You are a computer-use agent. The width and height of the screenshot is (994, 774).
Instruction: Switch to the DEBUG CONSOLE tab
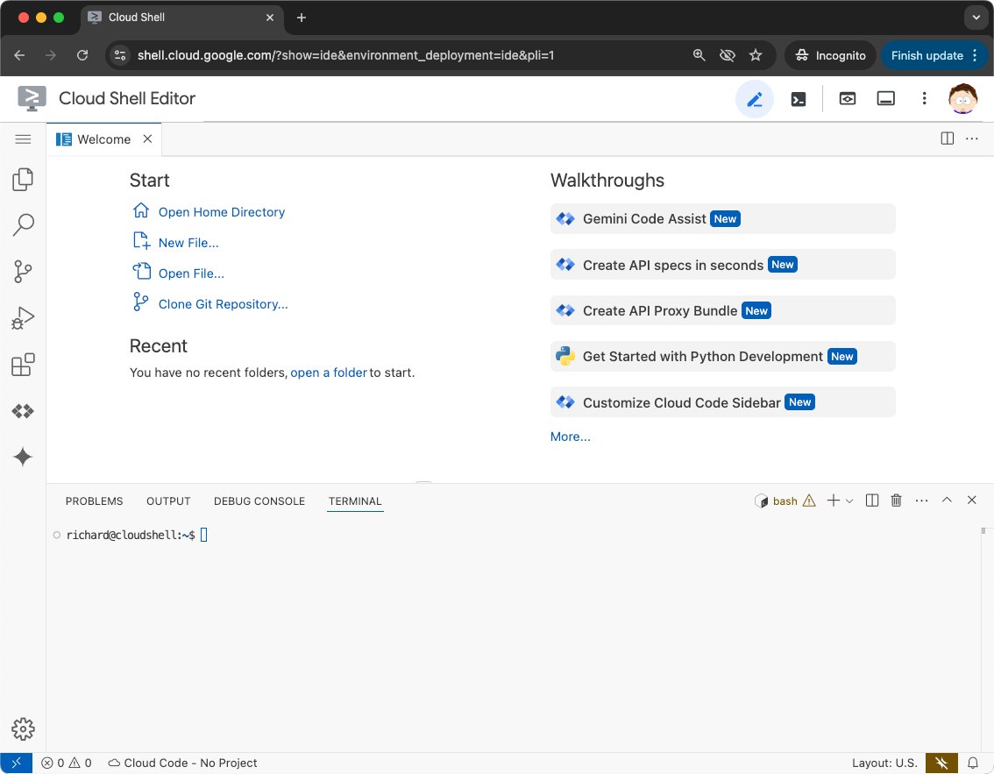[259, 501]
